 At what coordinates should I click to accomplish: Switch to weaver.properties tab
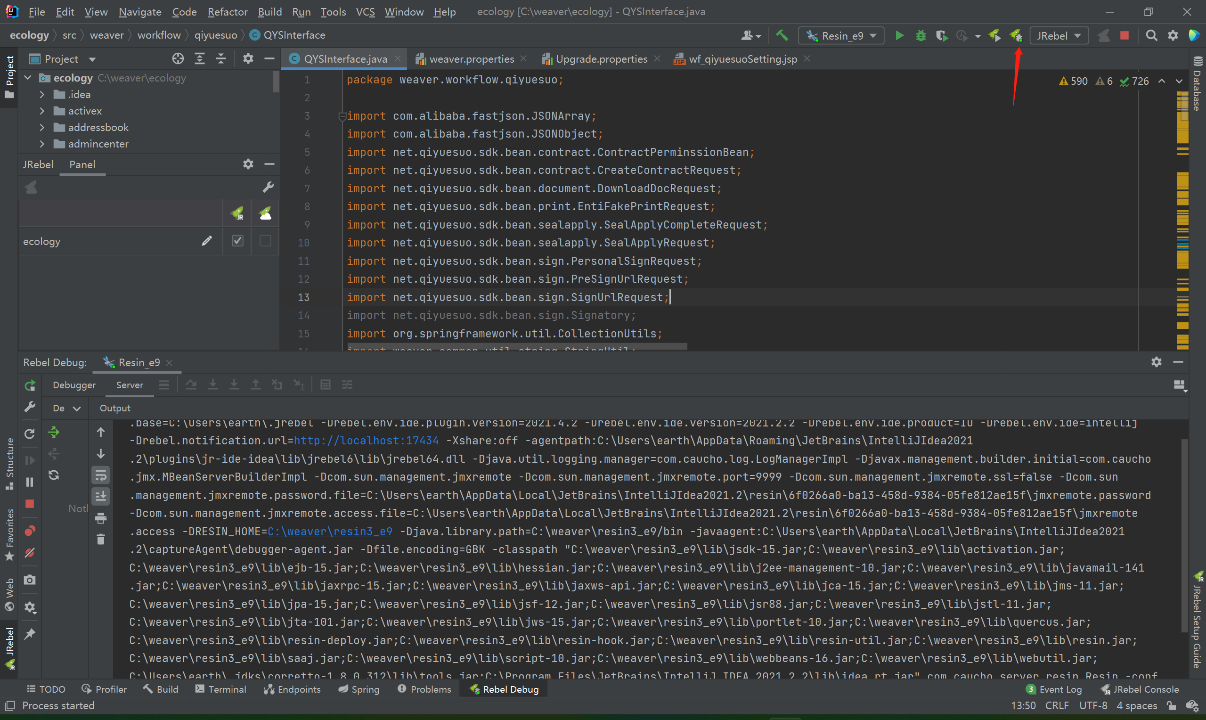pos(472,59)
